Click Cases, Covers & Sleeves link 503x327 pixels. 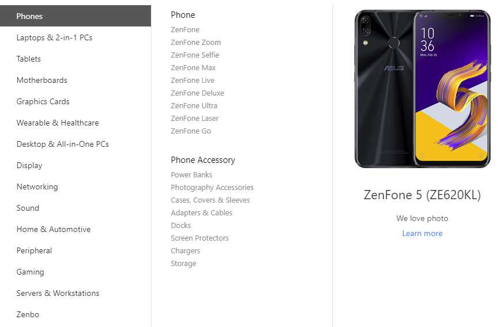(210, 200)
